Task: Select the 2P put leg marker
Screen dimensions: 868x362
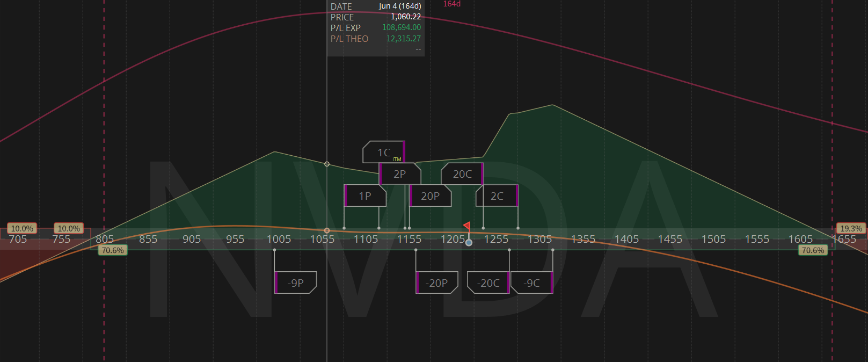Action: 400,174
